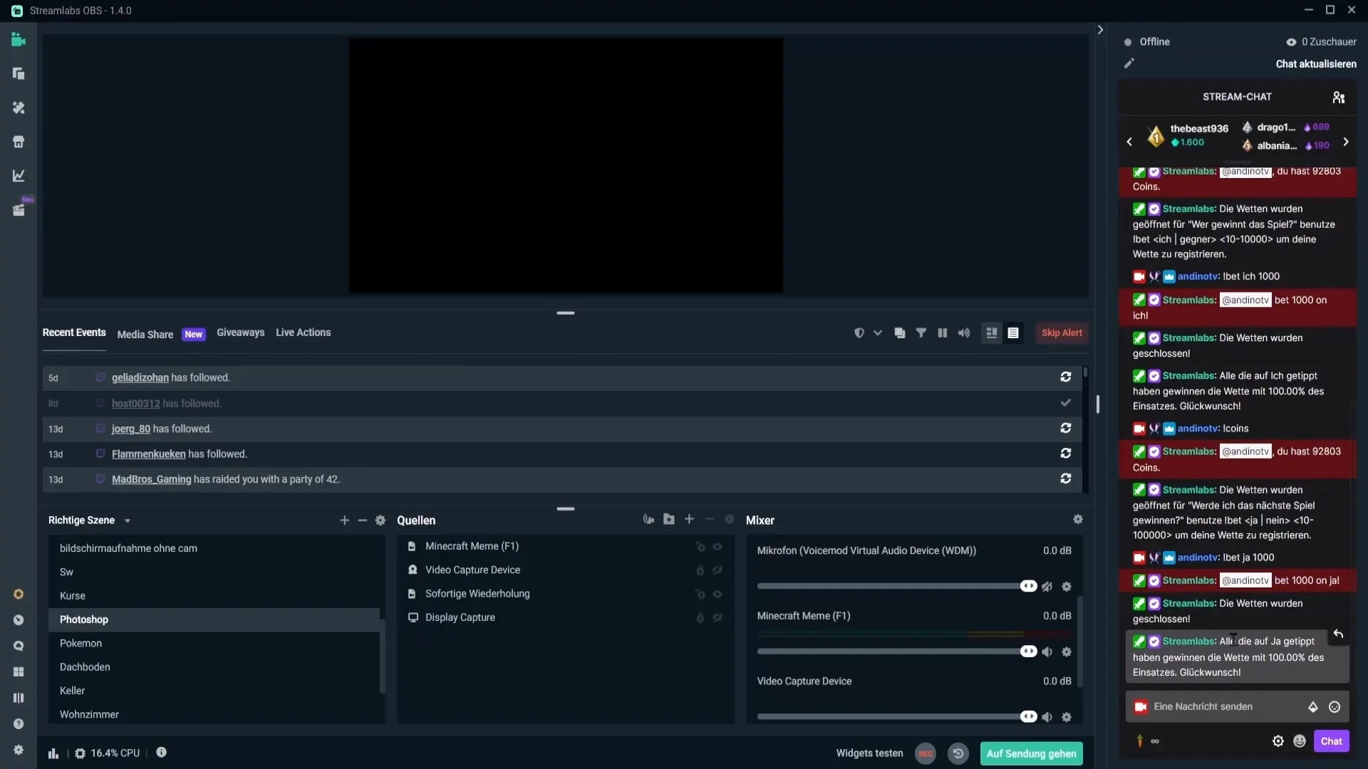The height and width of the screenshot is (769, 1368).
Task: Open chat settings gear icon
Action: tap(1278, 741)
